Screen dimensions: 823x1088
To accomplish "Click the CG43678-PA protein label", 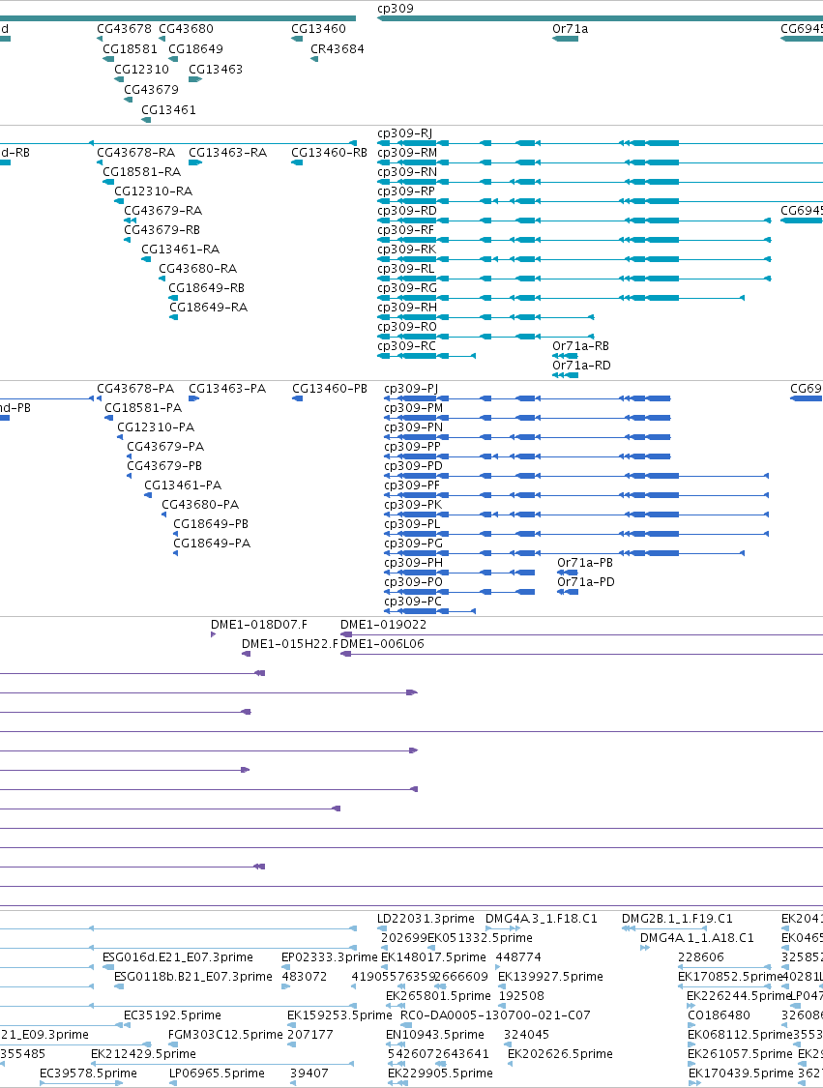I will tap(135, 389).
